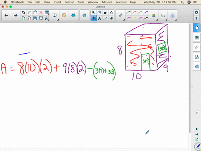Show the Page Sorter tab

tap(197, 28)
